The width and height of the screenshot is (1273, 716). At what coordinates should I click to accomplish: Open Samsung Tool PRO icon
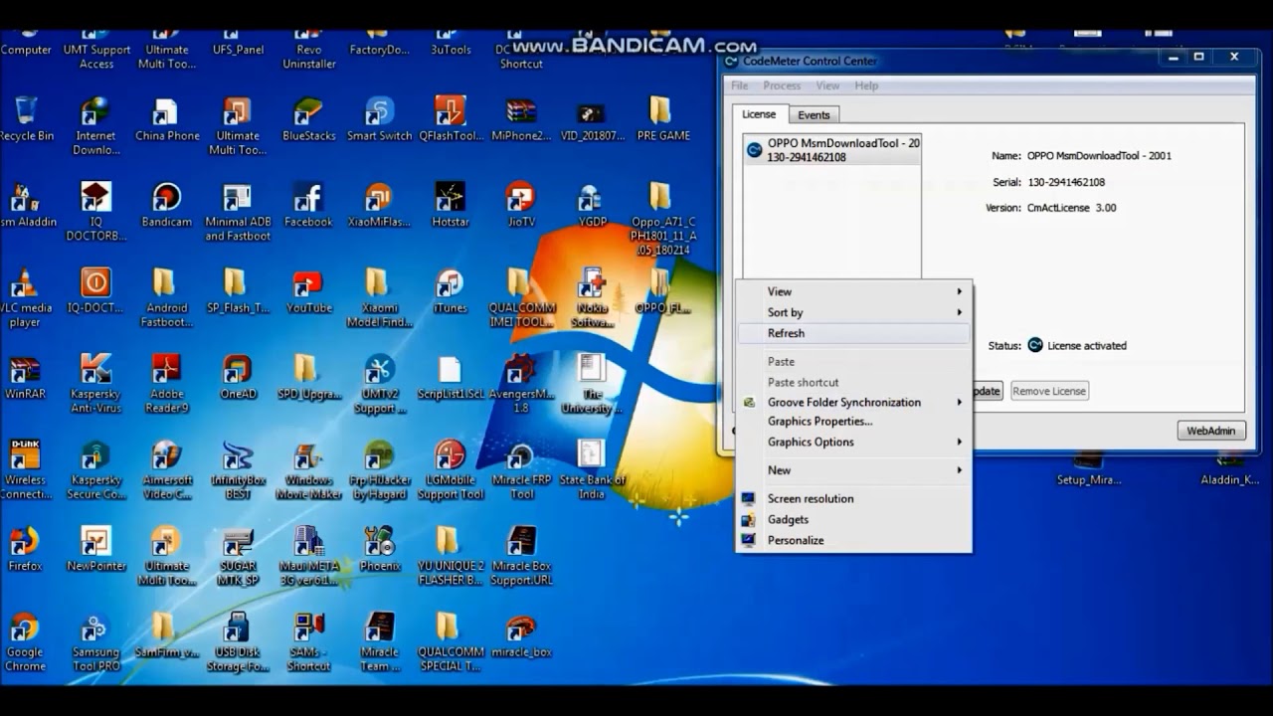tap(95, 642)
